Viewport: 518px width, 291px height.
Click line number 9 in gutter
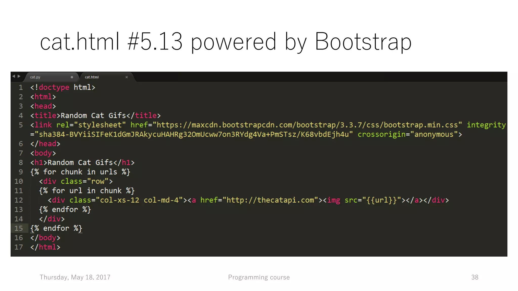coord(21,172)
